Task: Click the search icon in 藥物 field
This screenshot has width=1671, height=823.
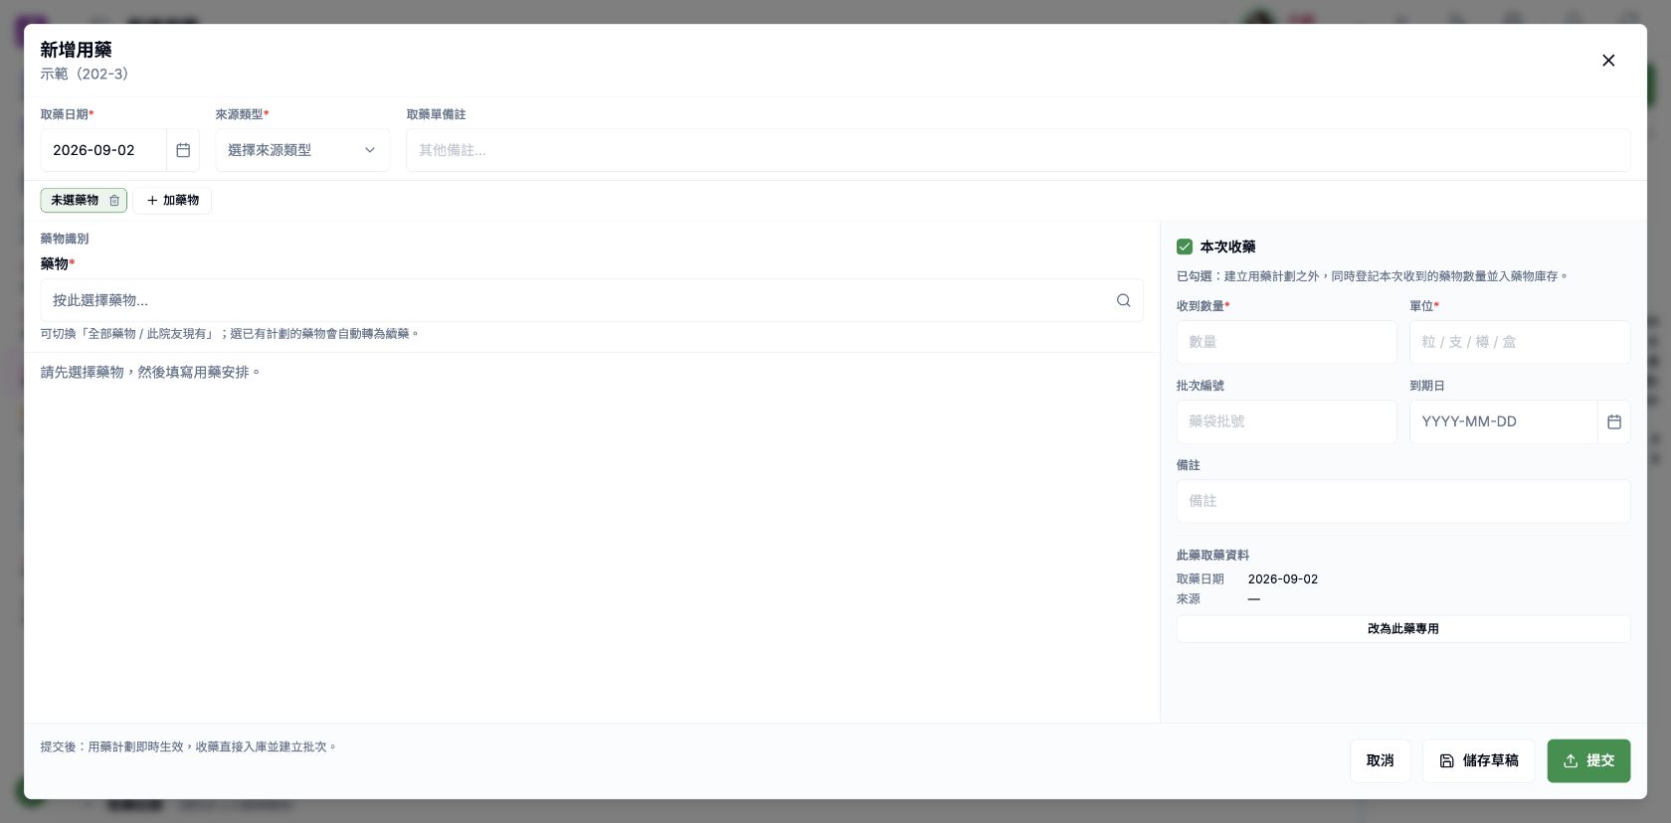Action: (1123, 300)
